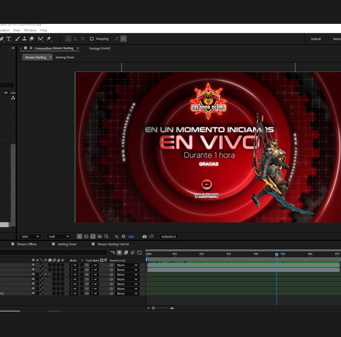The height and width of the screenshot is (337, 341).
Task: Select the Default workspace
Action: click(x=316, y=39)
